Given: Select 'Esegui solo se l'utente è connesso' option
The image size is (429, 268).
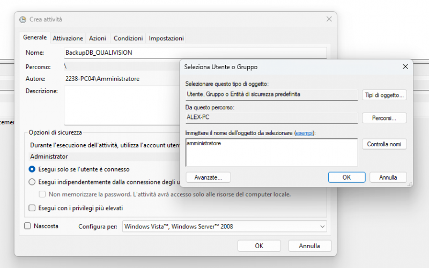Looking at the screenshot, I should [x=32, y=169].
